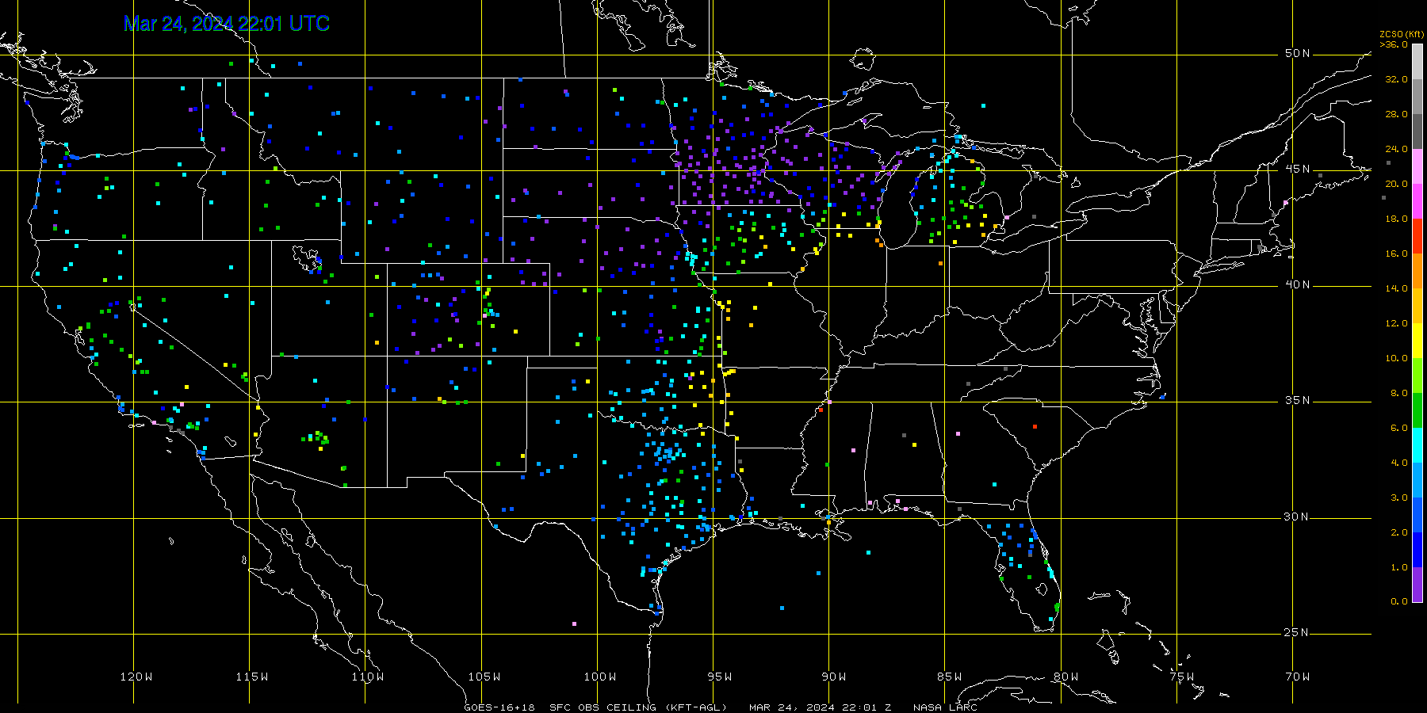
Task: Click the cyan 4.0–6.0 legend color segment
Action: tap(1417, 445)
